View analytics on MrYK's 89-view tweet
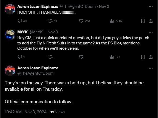 tap(112, 57)
